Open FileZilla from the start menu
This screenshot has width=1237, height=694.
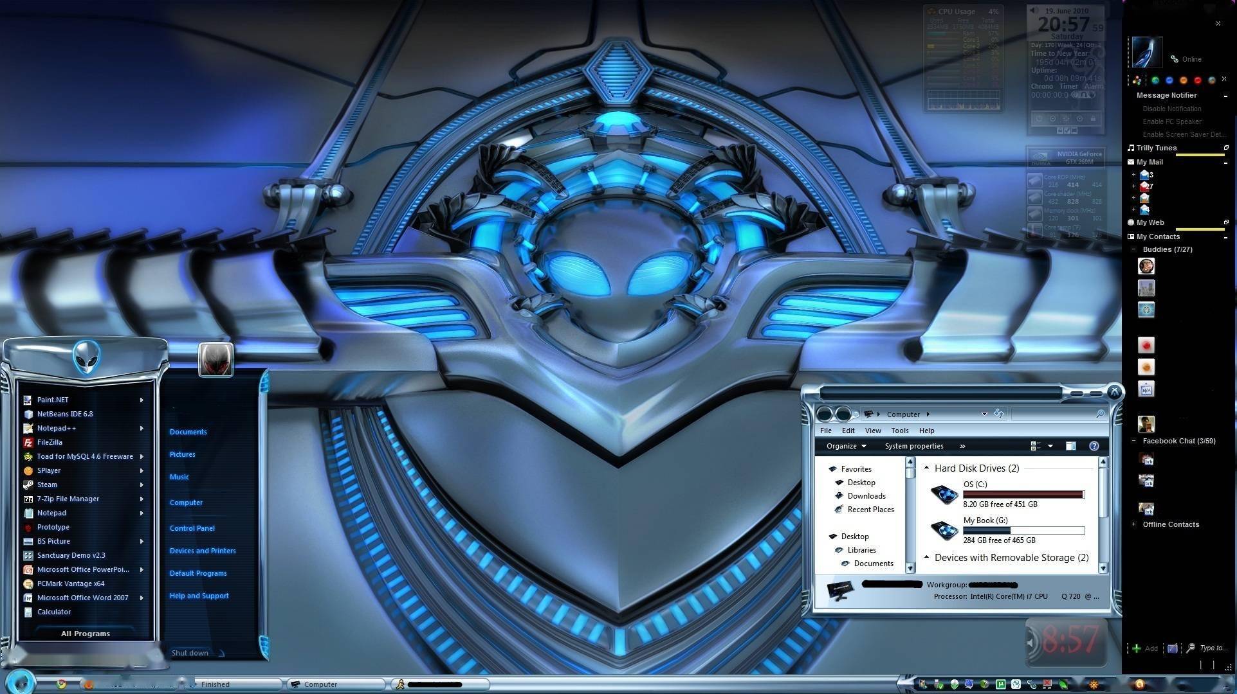tap(50, 442)
